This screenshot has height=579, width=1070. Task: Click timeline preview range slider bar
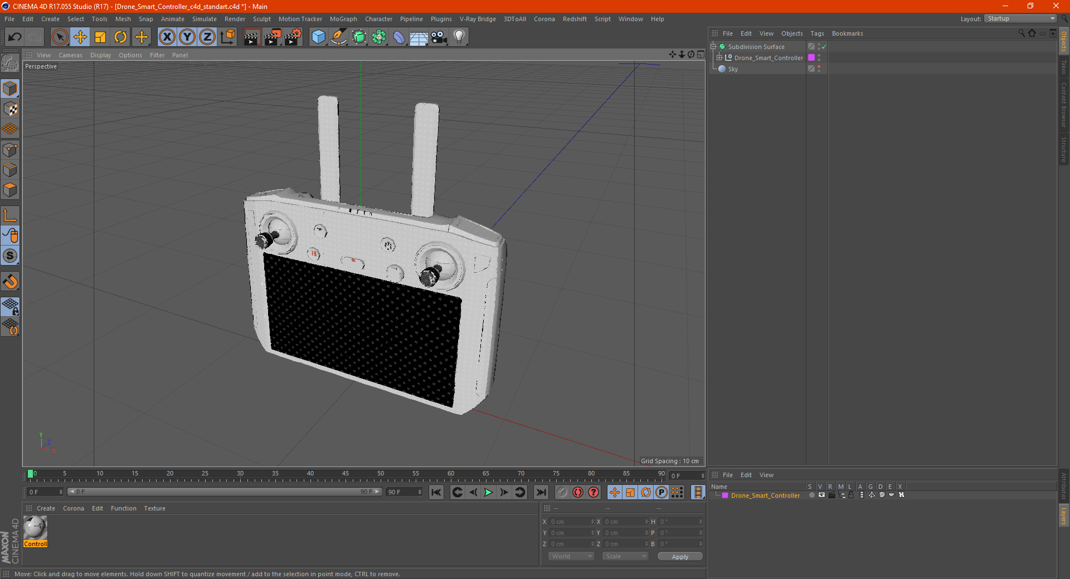225,492
